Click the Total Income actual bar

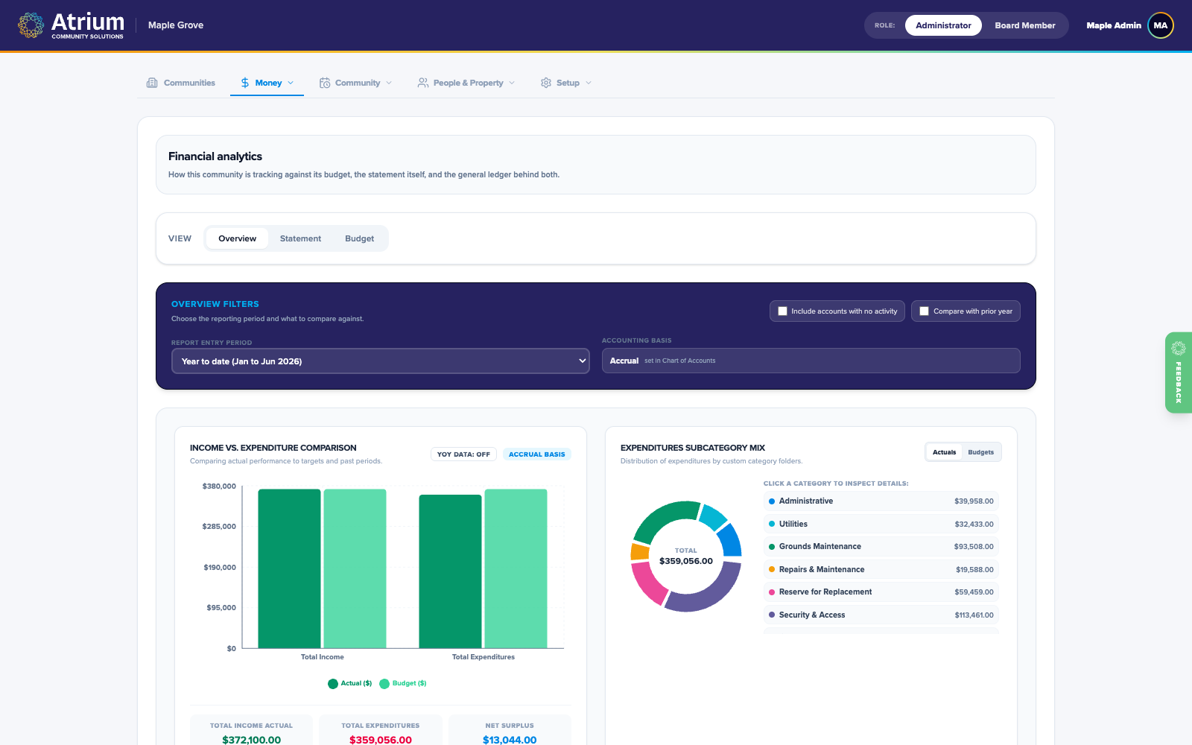click(x=289, y=568)
